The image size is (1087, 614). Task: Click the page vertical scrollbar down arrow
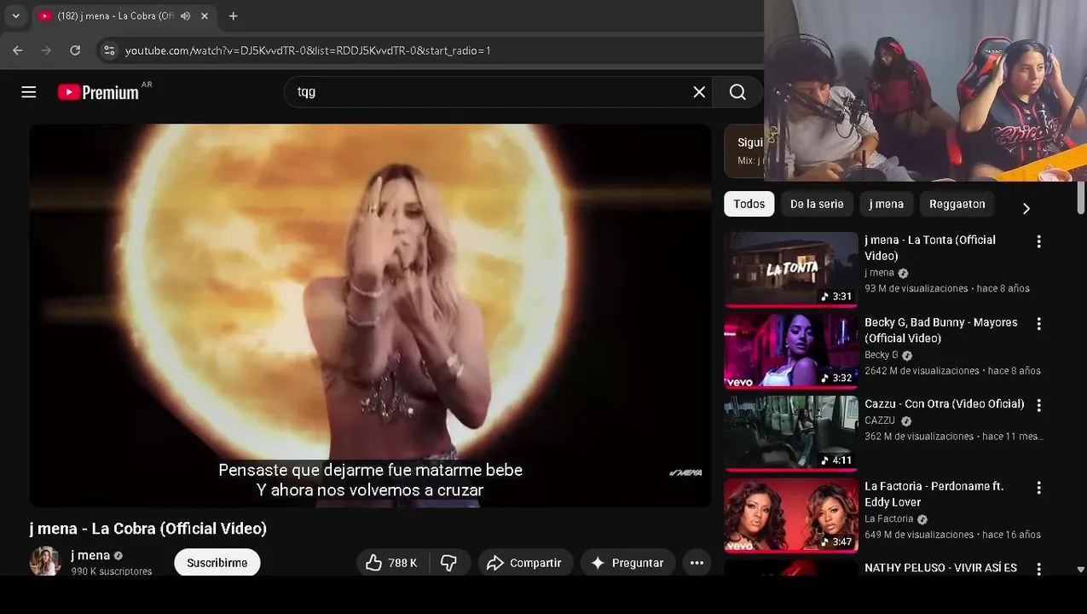(x=1080, y=569)
